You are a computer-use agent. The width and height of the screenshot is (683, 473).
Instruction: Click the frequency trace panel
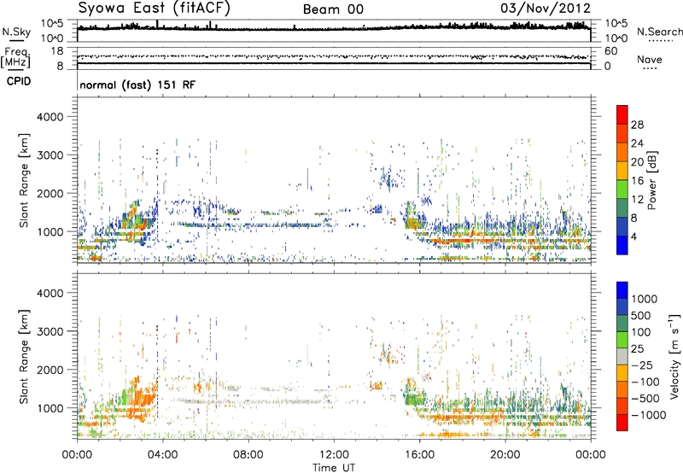(334, 58)
